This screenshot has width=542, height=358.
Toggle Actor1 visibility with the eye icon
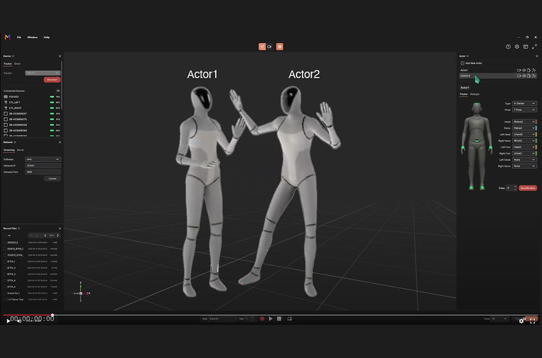tap(524, 70)
